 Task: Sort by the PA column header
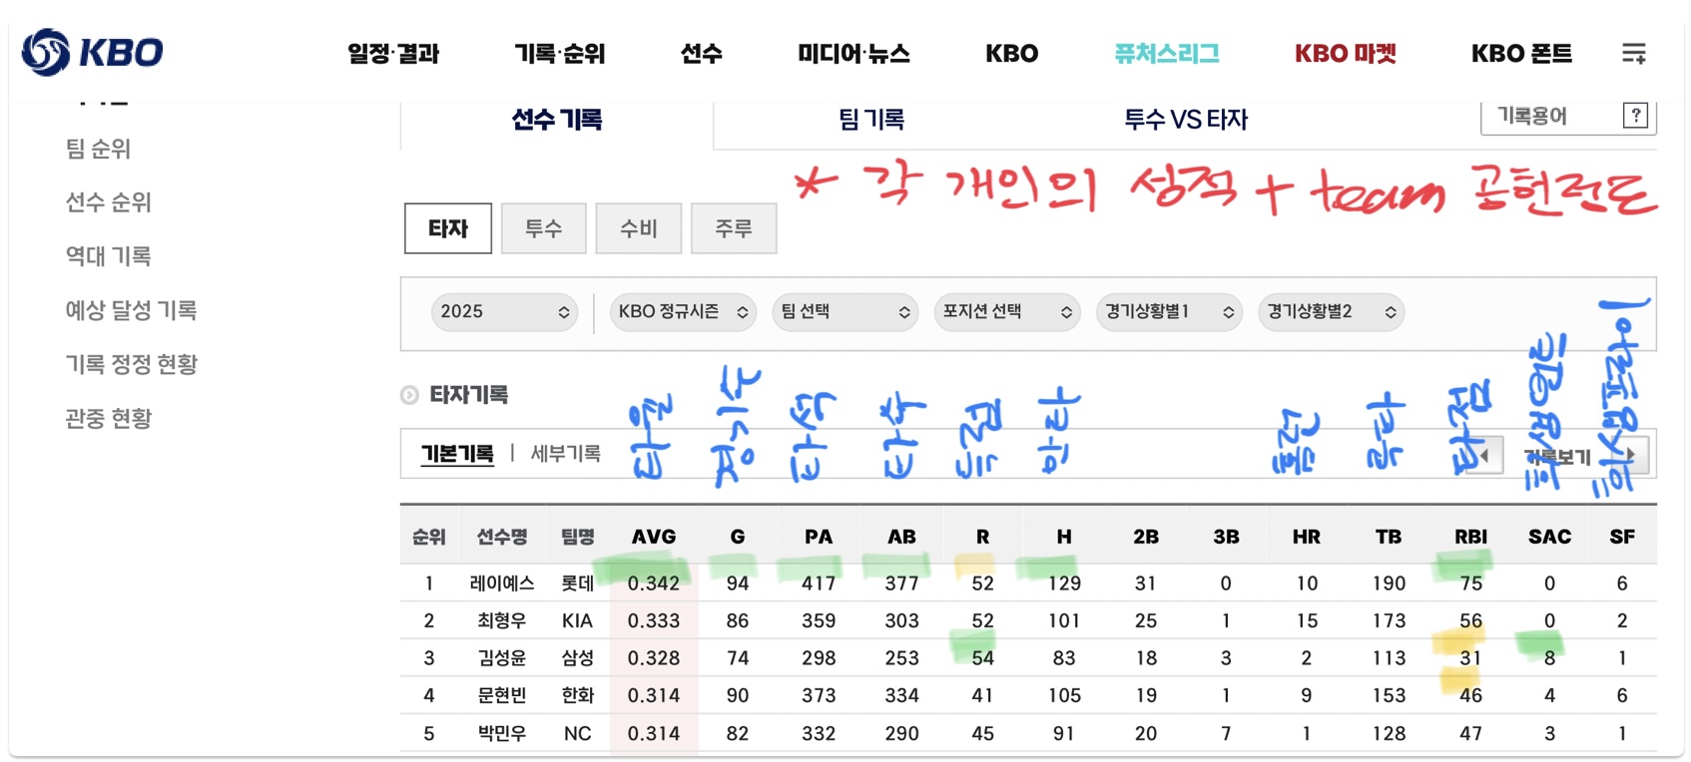(819, 538)
